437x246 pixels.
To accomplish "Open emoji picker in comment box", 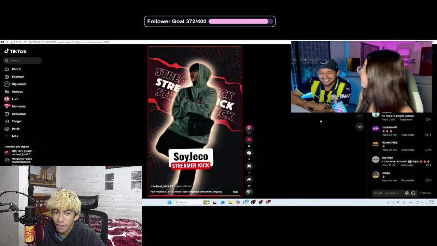I will [x=413, y=193].
